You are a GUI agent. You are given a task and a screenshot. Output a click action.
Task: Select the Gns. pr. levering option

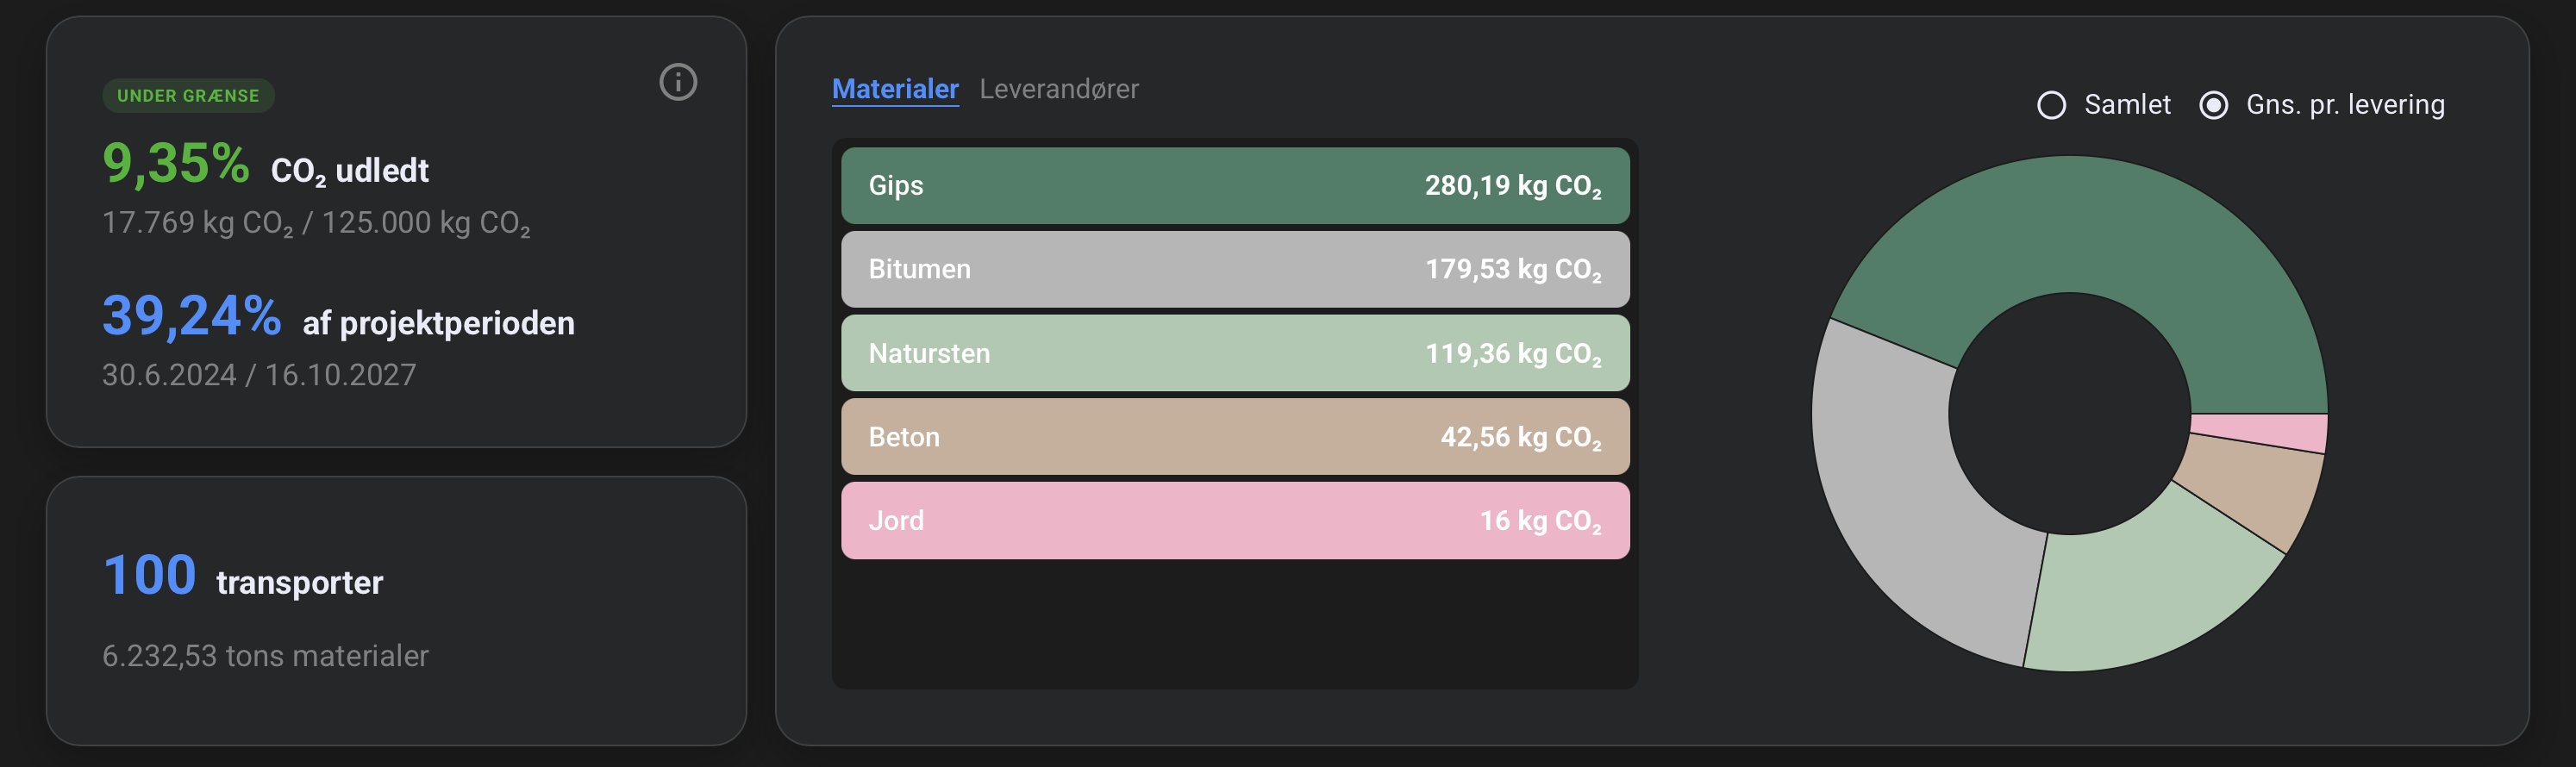click(x=2213, y=105)
